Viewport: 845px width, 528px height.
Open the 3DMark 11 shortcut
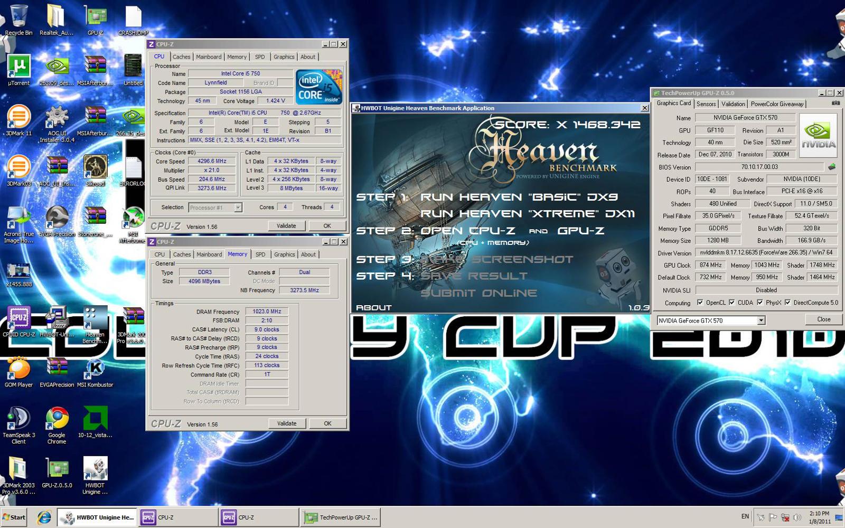click(18, 120)
